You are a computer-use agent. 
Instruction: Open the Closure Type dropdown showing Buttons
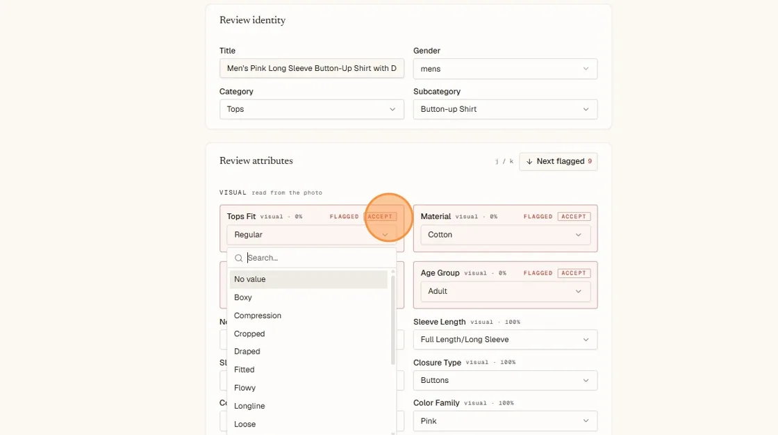click(505, 380)
